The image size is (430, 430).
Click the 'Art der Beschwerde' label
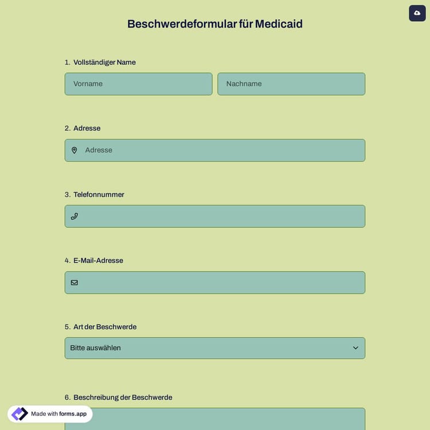(x=105, y=327)
